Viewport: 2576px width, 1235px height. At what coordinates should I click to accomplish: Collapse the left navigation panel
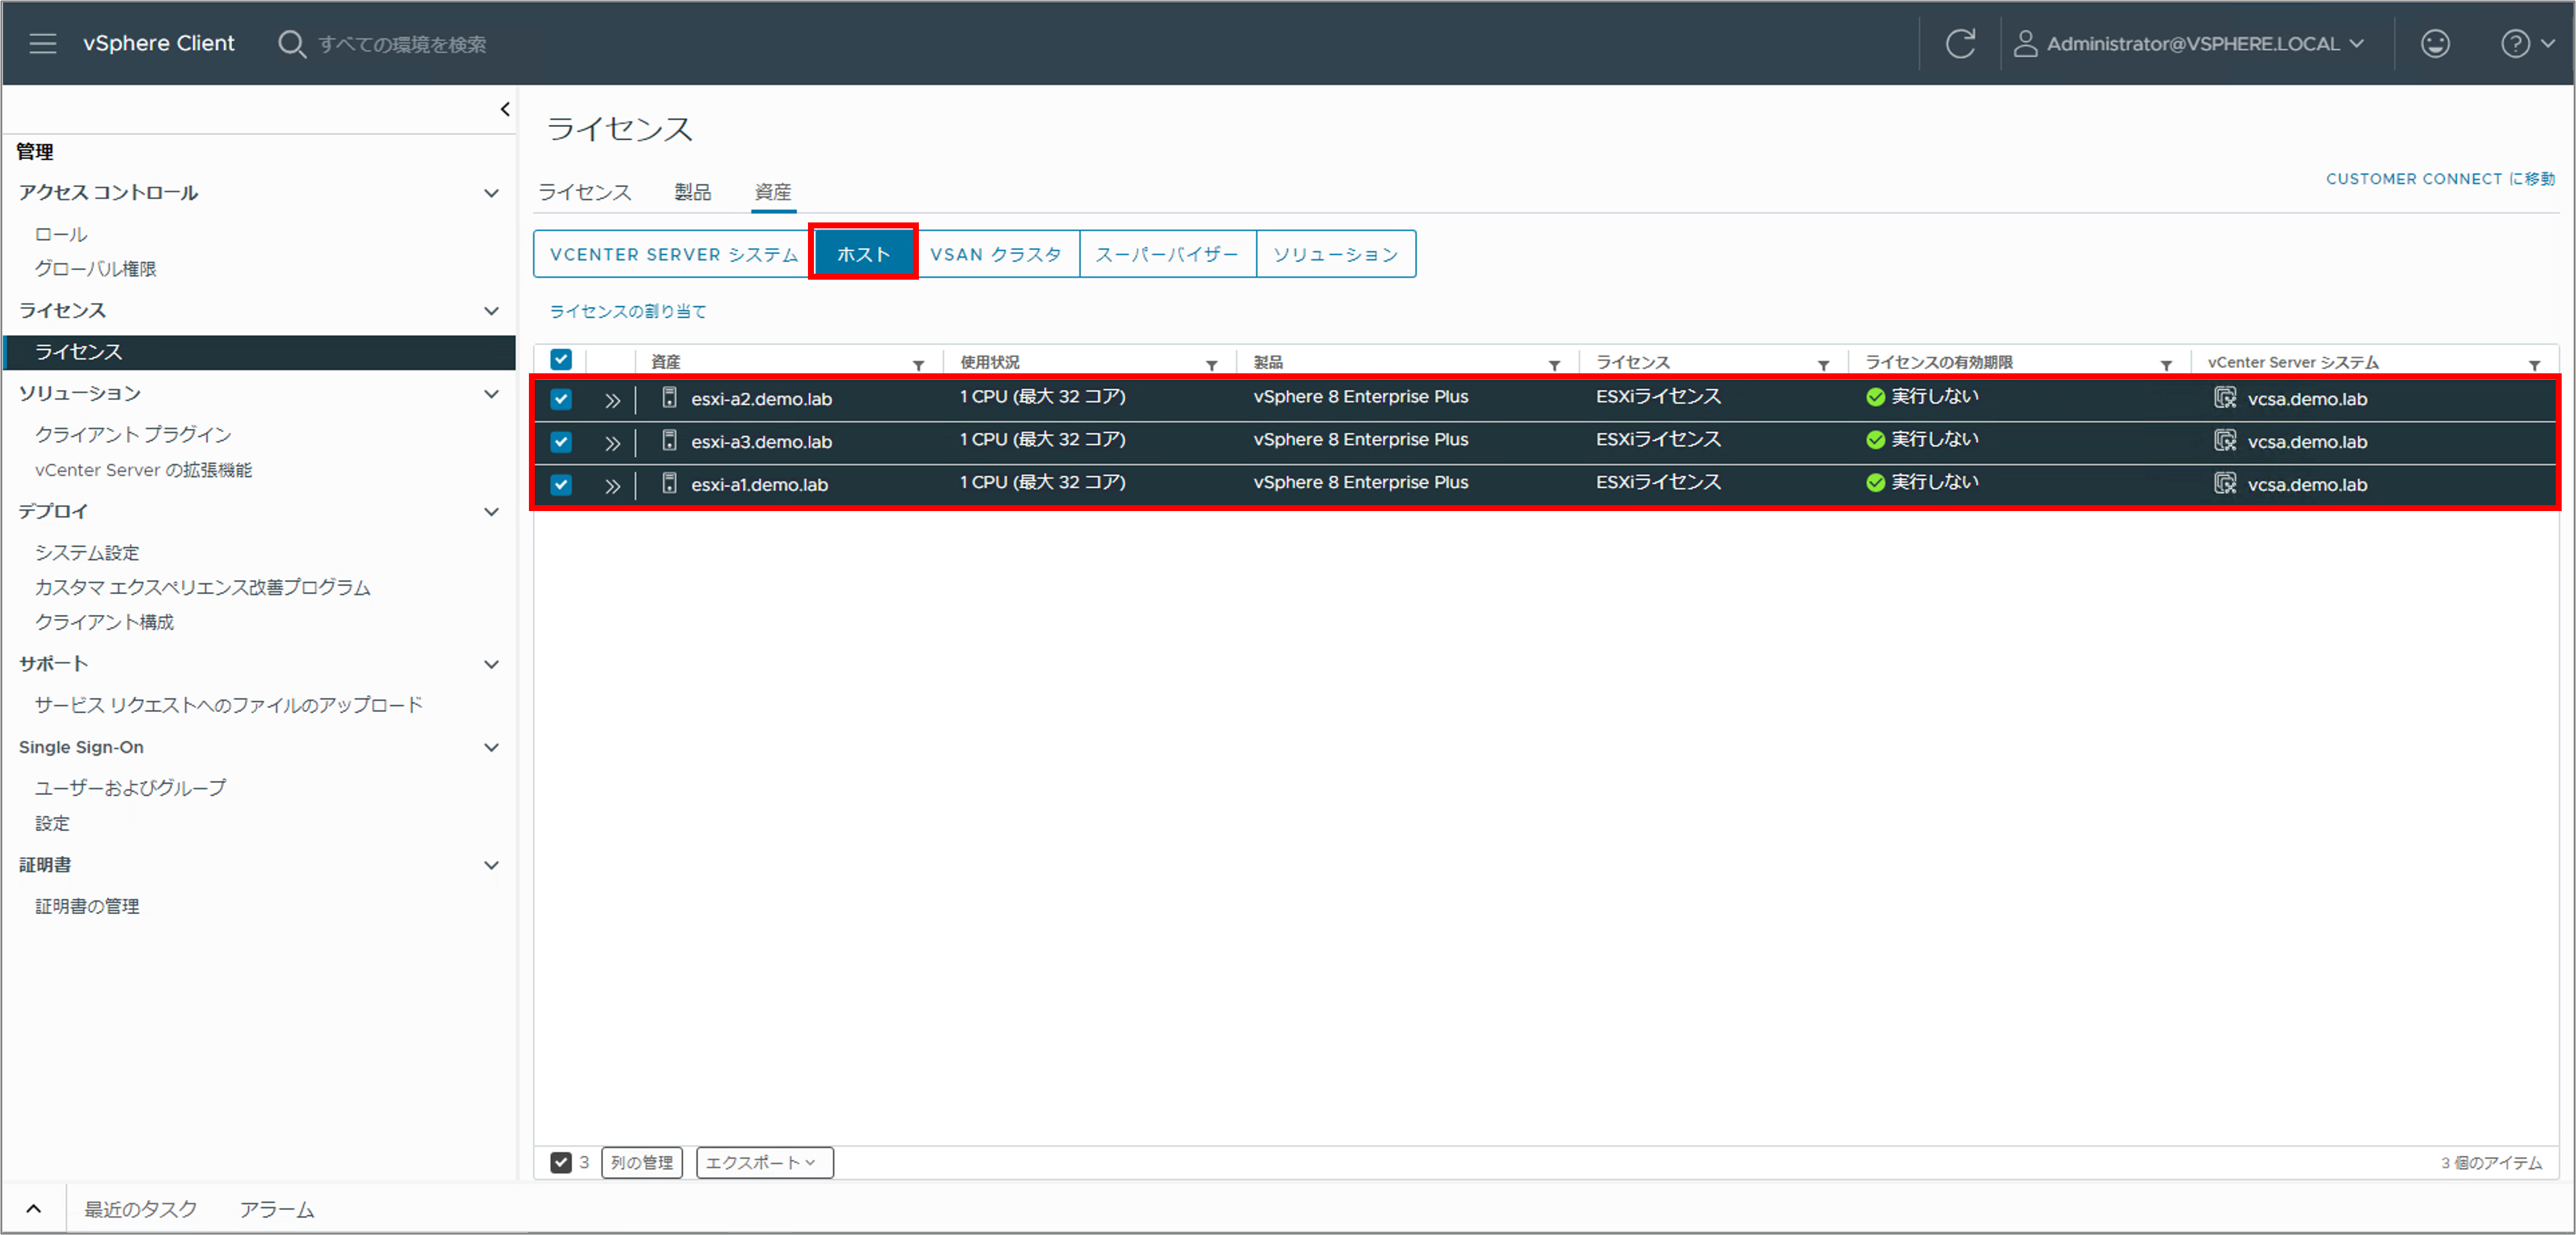[x=505, y=109]
